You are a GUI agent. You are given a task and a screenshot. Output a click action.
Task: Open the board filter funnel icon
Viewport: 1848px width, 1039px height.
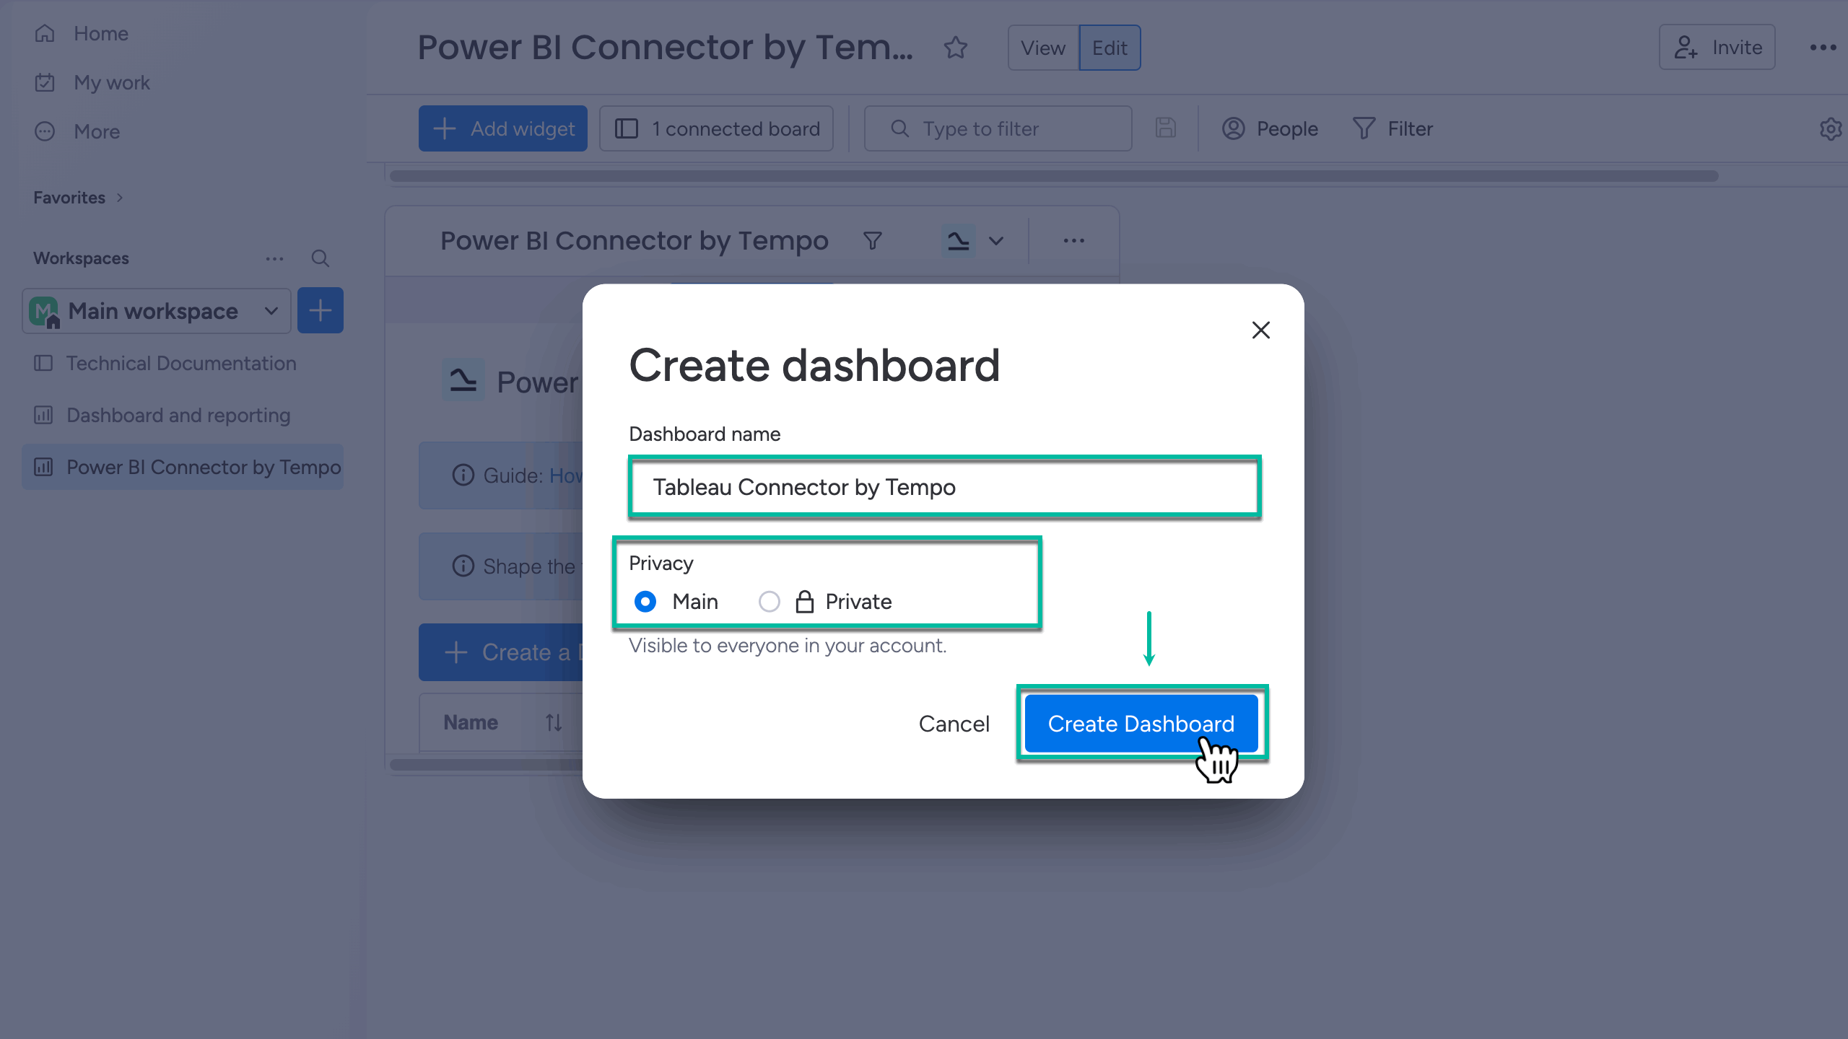(x=872, y=240)
